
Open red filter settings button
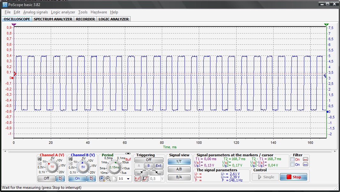coord(305,159)
